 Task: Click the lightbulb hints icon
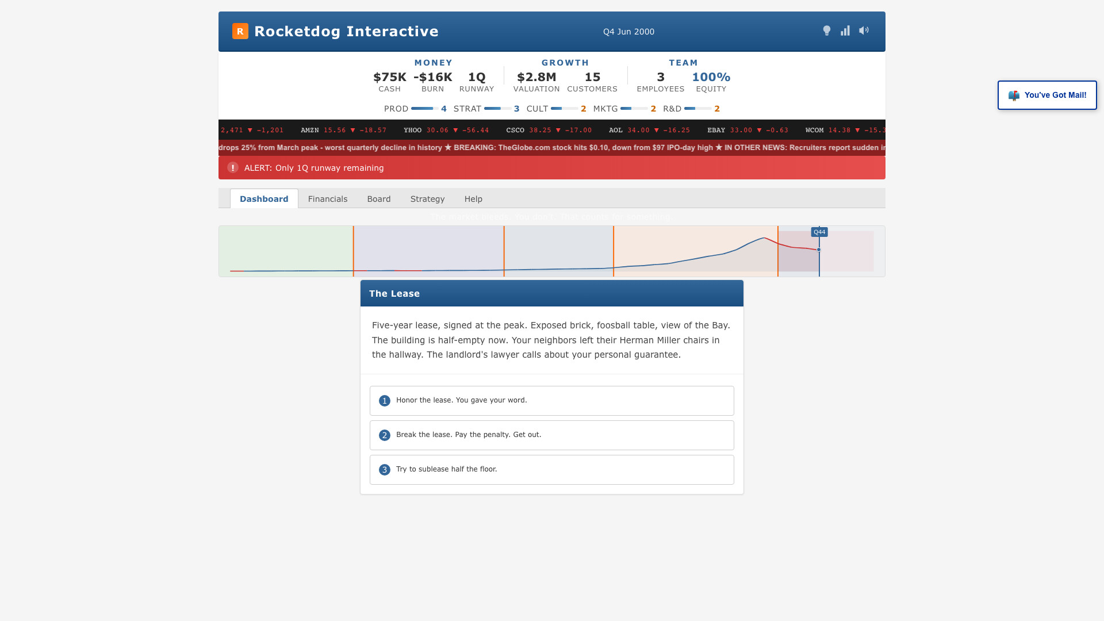tap(826, 31)
